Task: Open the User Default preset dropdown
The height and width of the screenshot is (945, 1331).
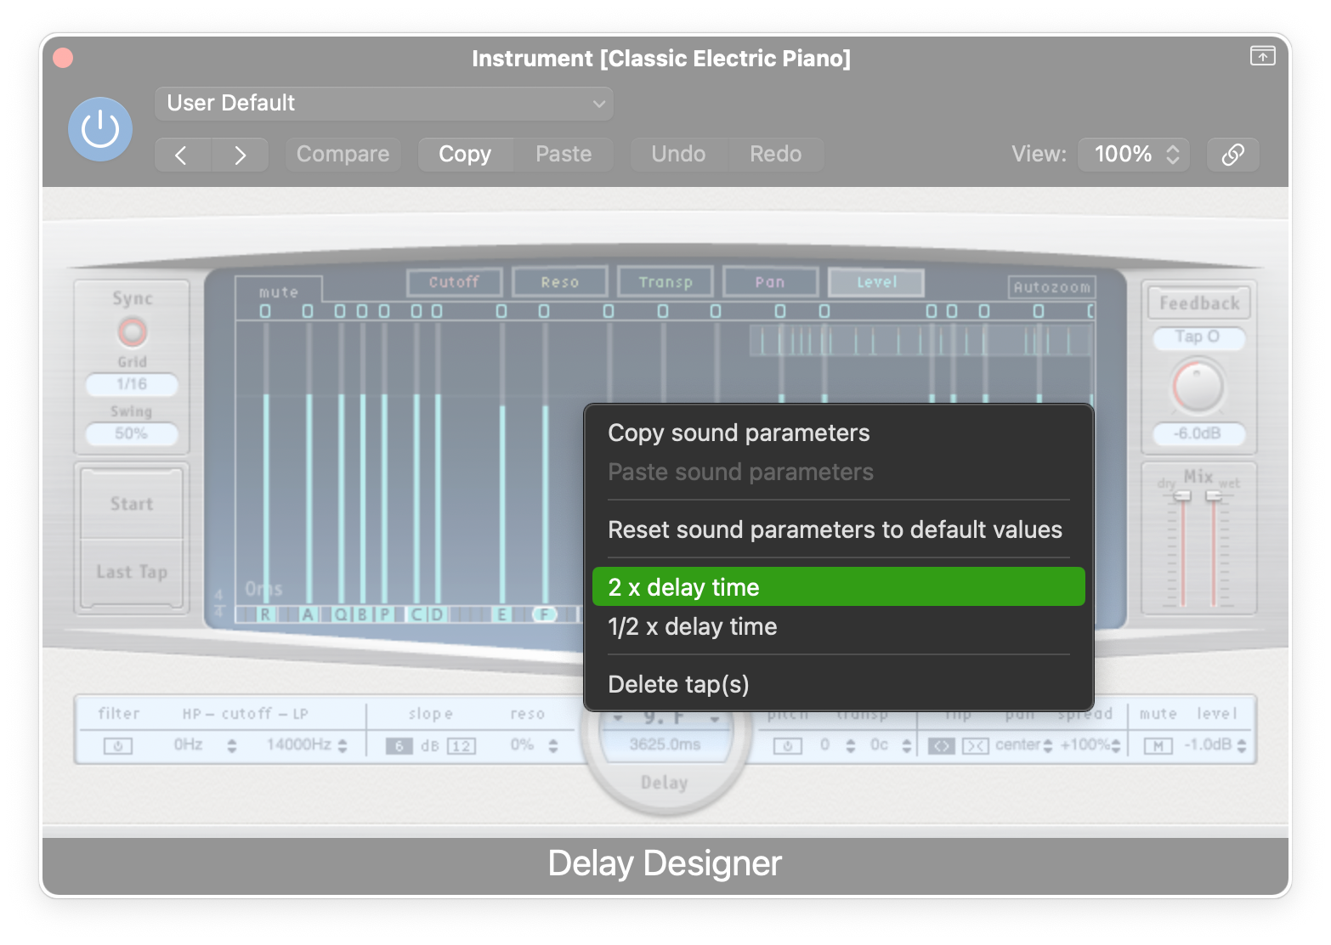Action: [384, 104]
